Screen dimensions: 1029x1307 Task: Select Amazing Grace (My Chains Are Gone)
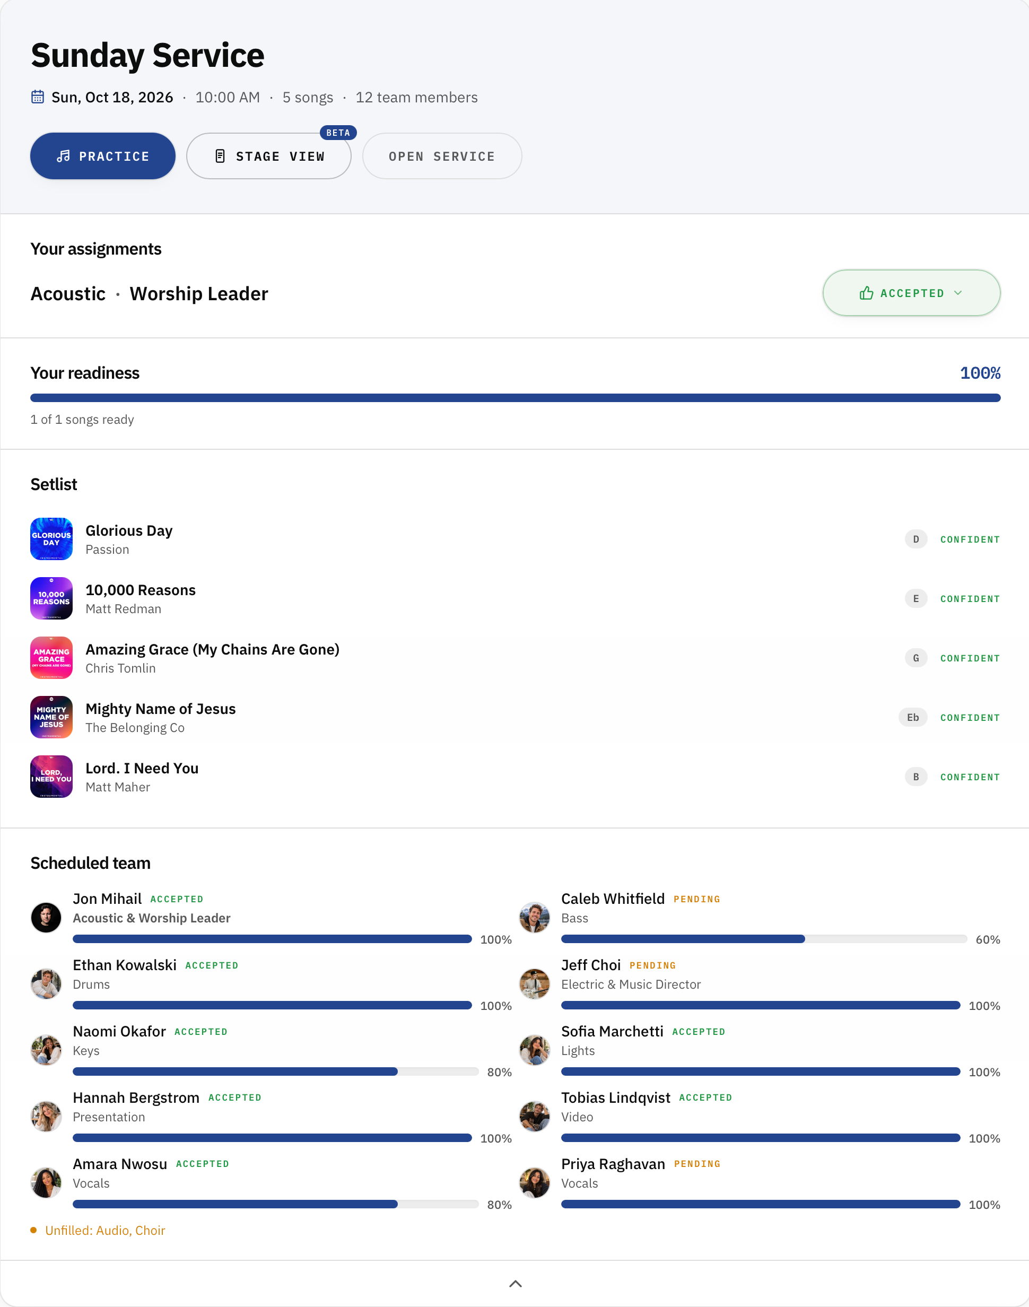[213, 649]
